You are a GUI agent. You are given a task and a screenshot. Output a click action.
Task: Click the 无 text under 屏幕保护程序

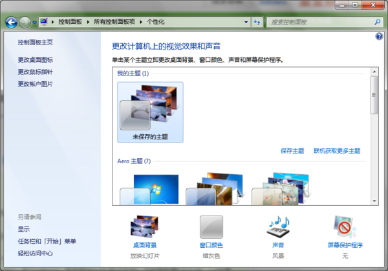(x=345, y=256)
